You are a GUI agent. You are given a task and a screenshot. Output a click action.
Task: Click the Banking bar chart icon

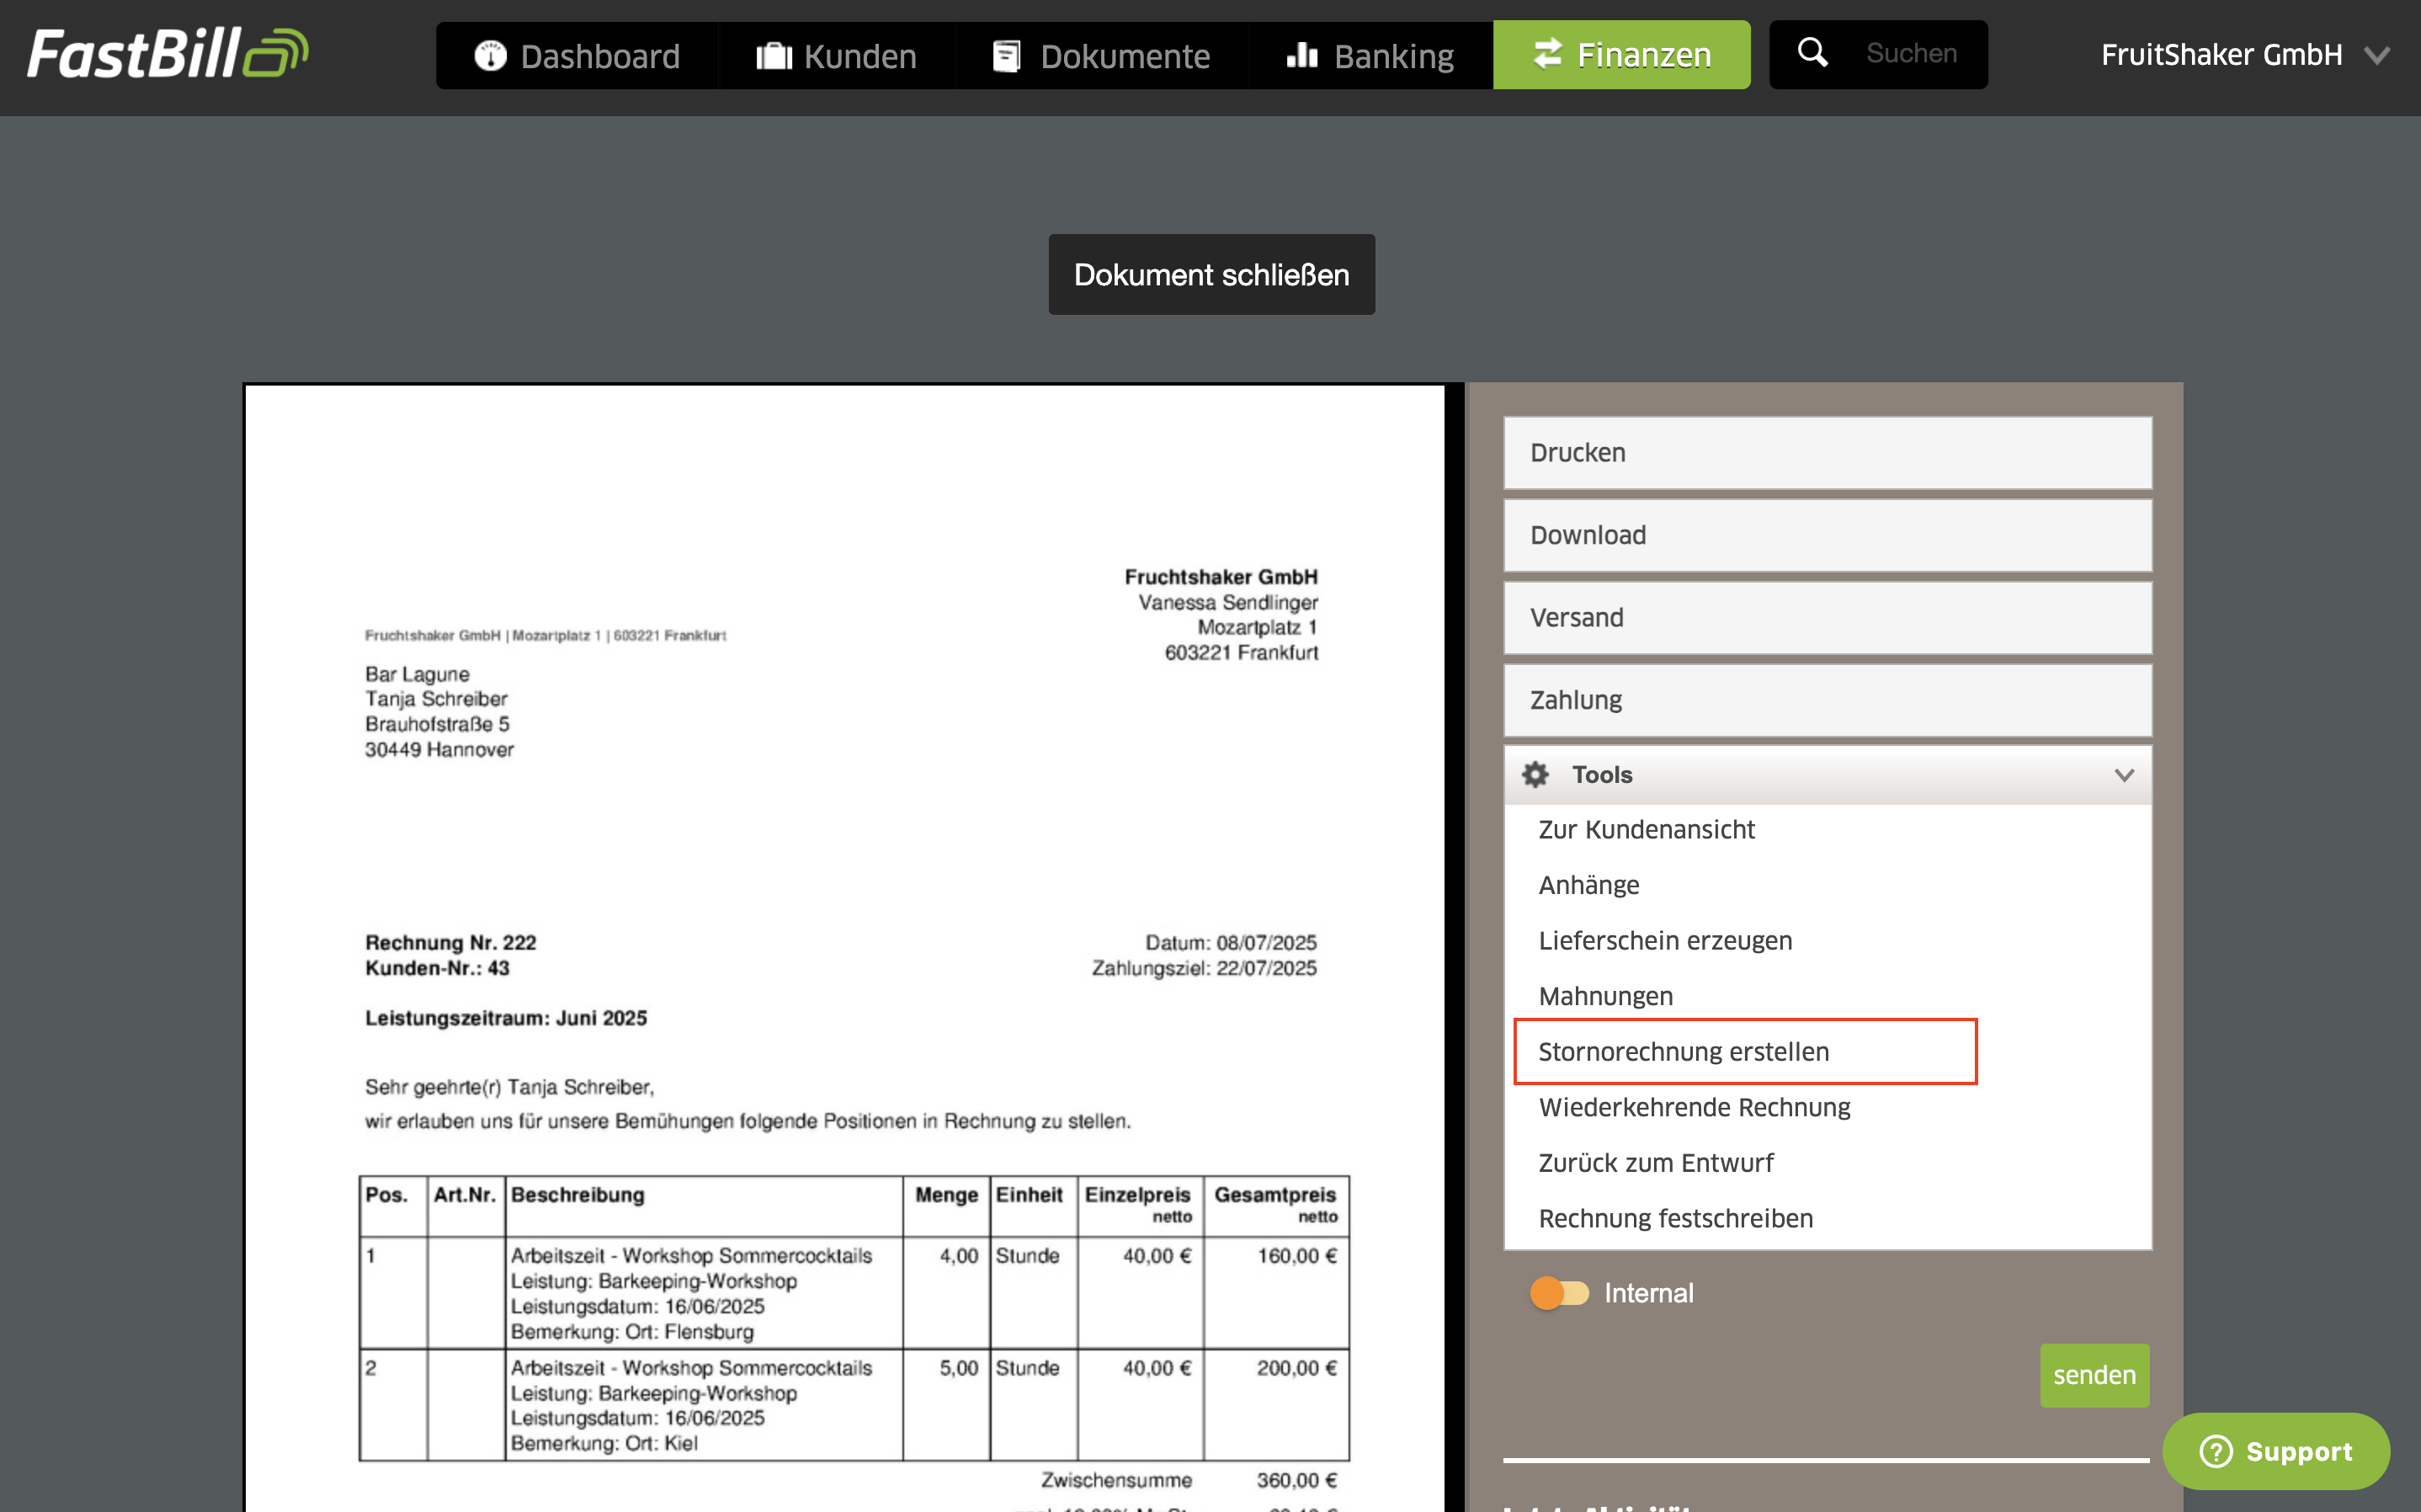(x=1301, y=55)
